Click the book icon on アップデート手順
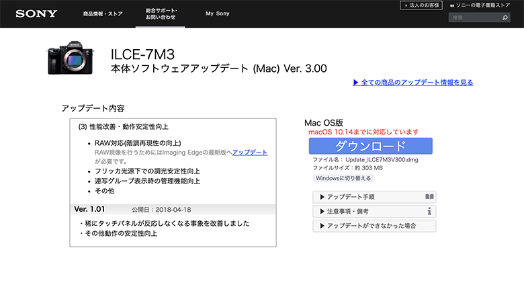 coord(429,197)
